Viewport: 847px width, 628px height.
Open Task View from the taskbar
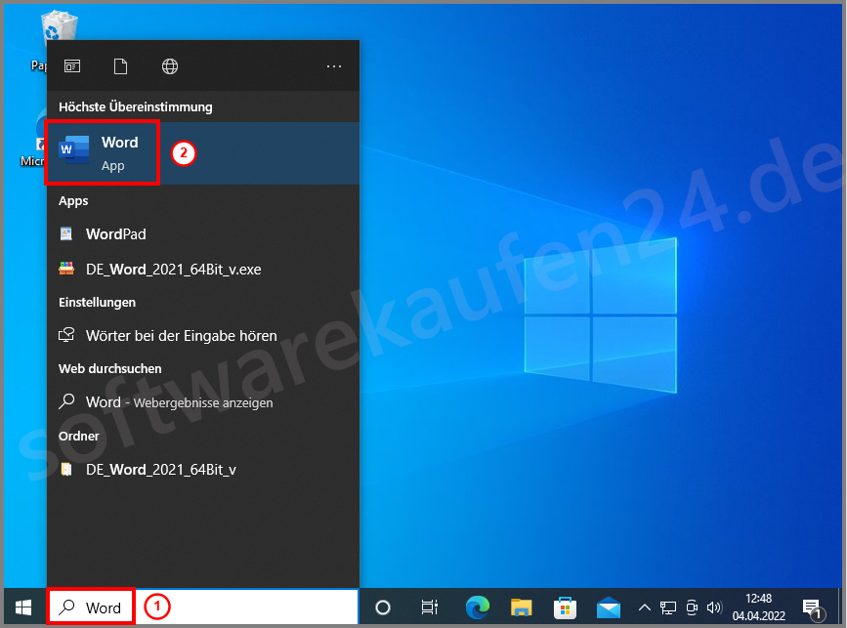pos(432,607)
